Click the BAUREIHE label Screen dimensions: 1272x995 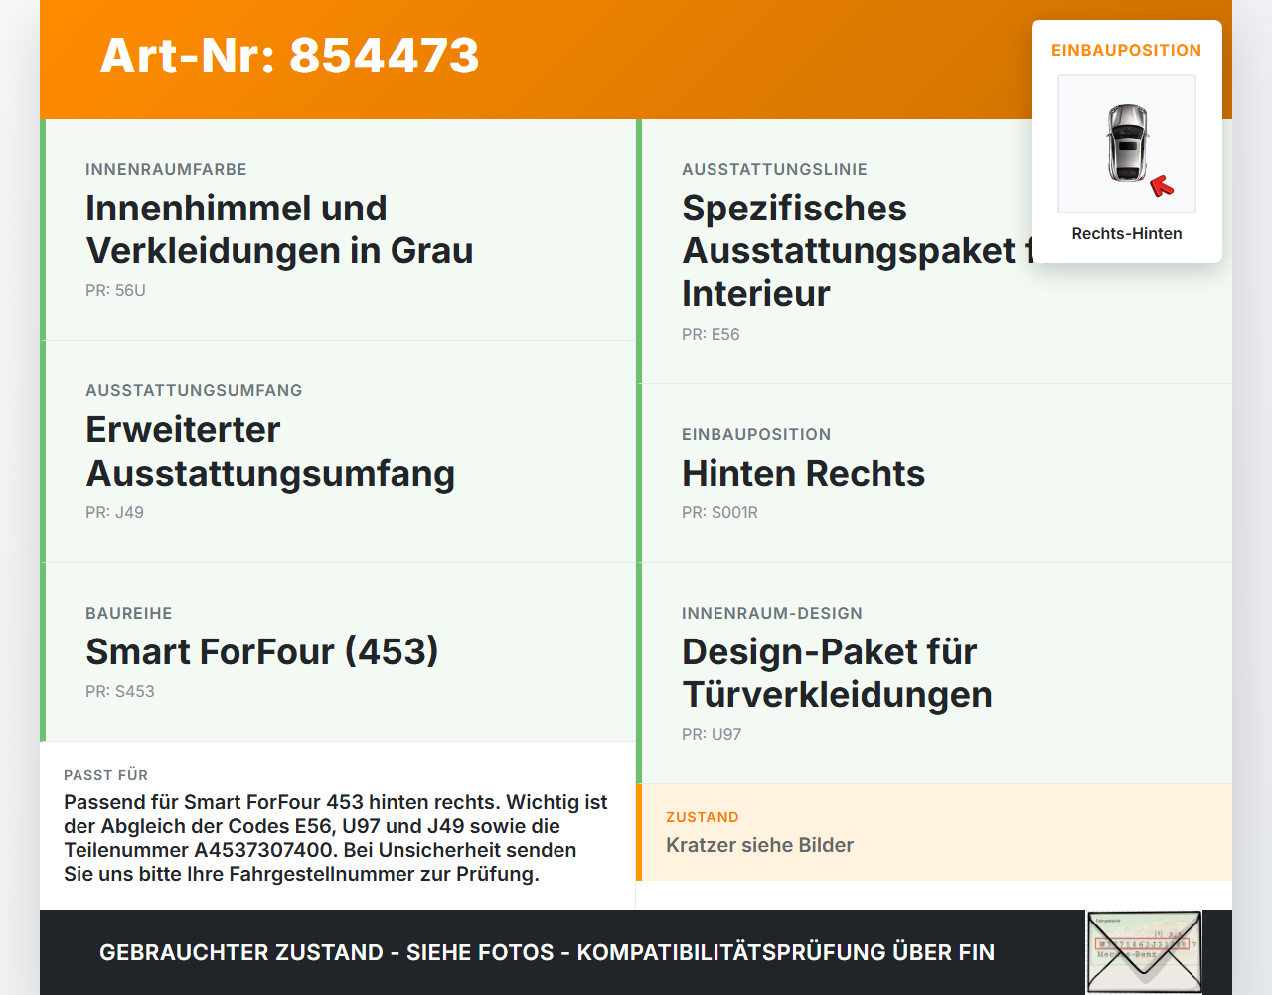129,613
